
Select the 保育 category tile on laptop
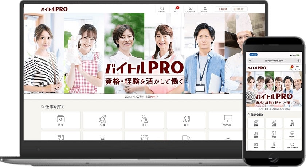point(144,120)
